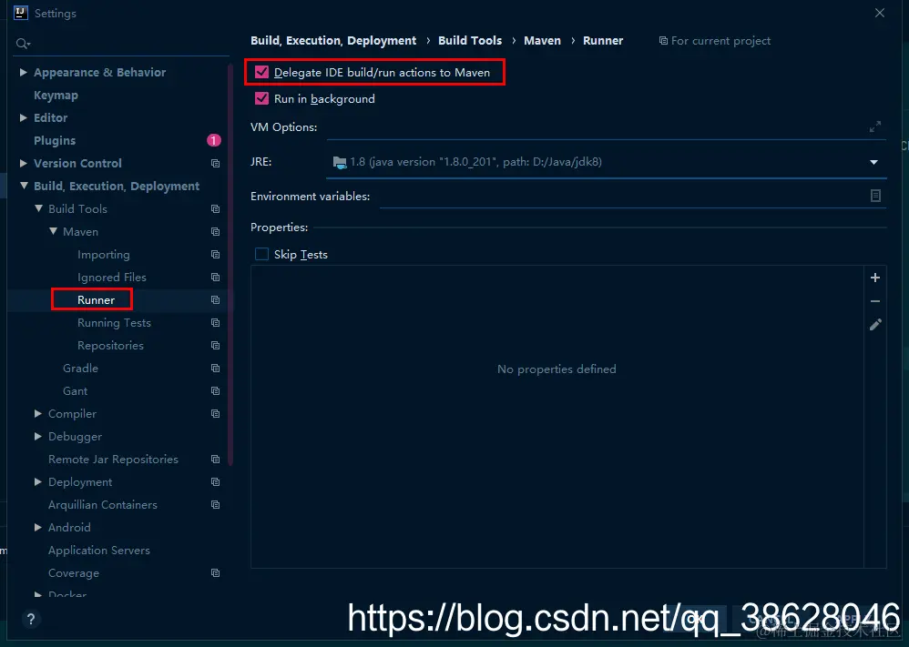Close the Settings dialog
The image size is (909, 647).
tap(880, 13)
